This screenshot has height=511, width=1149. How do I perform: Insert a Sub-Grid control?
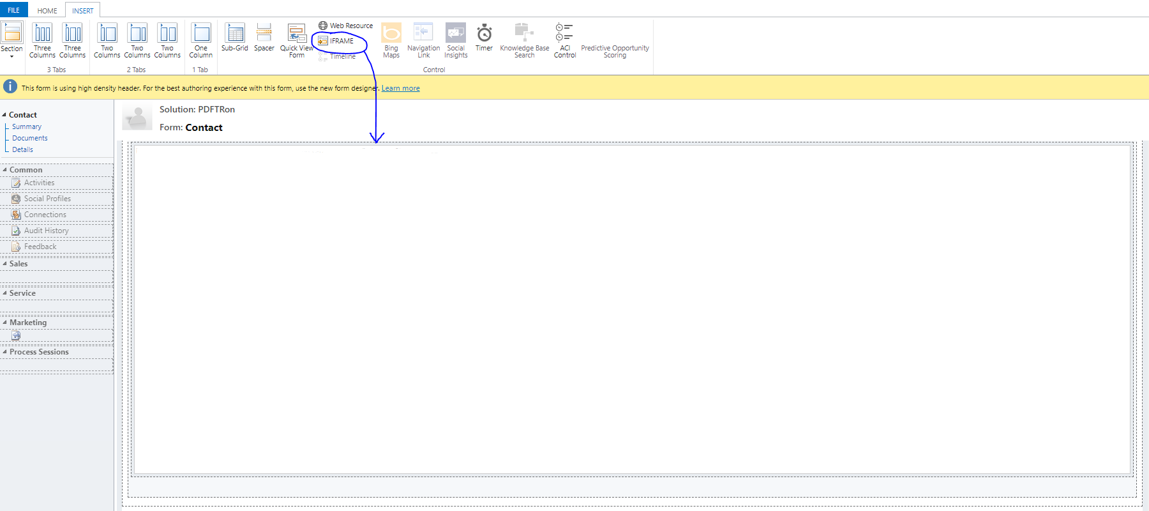click(x=234, y=38)
